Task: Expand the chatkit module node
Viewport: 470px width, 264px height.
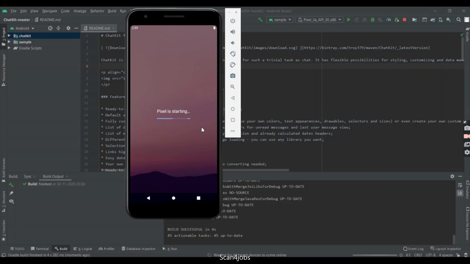Action: pyautogui.click(x=9, y=36)
